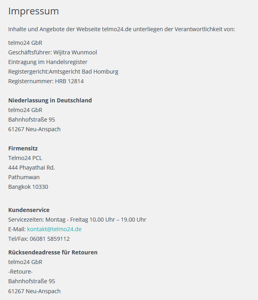This screenshot has height=300, width=258.
Task: Click the Registernummer: HRB 12814 line
Action: pyautogui.click(x=46, y=81)
